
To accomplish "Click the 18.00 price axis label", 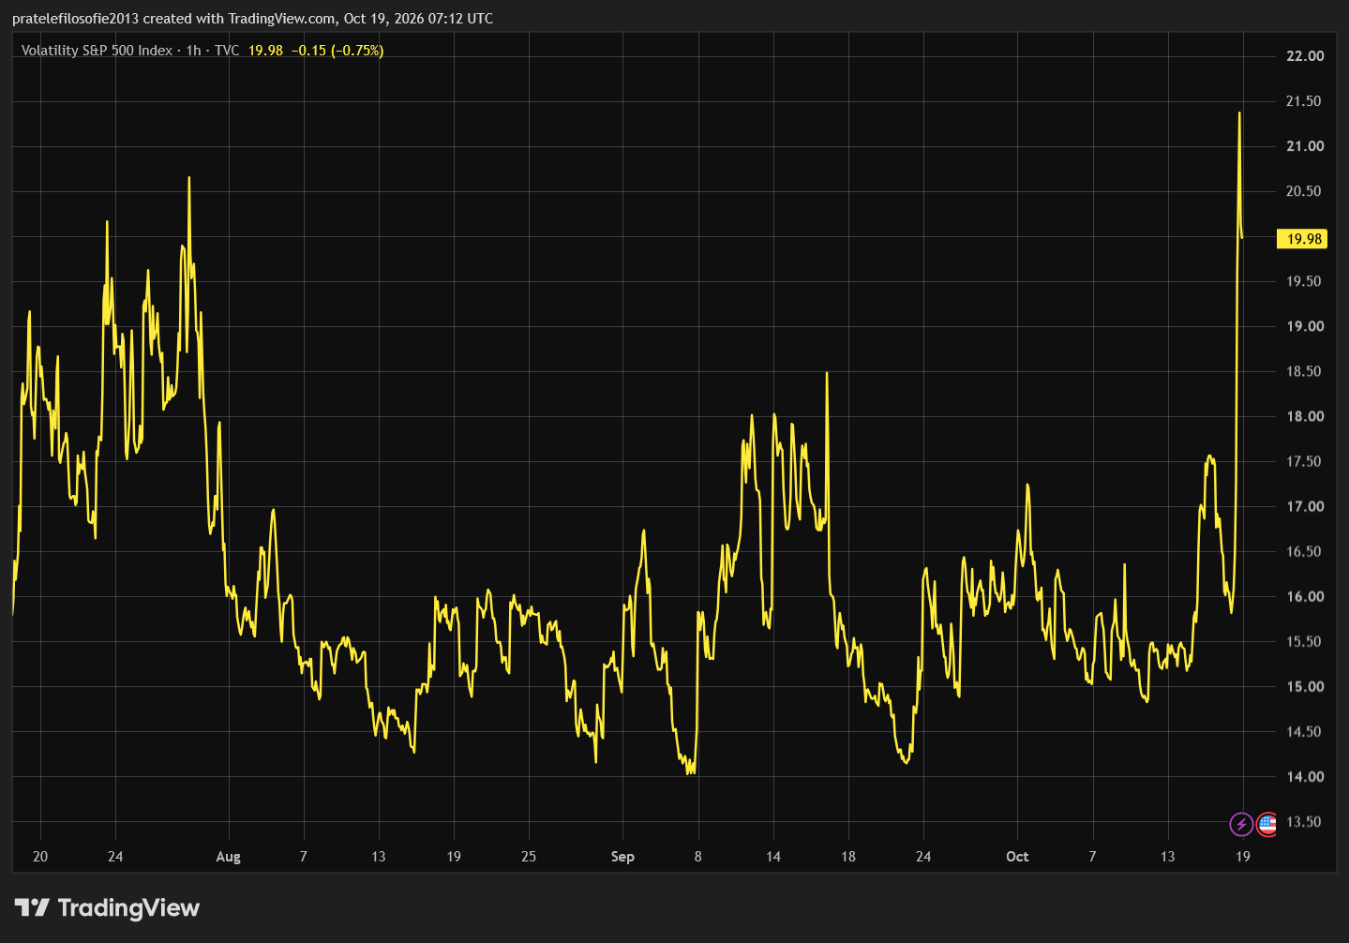I will [1305, 416].
